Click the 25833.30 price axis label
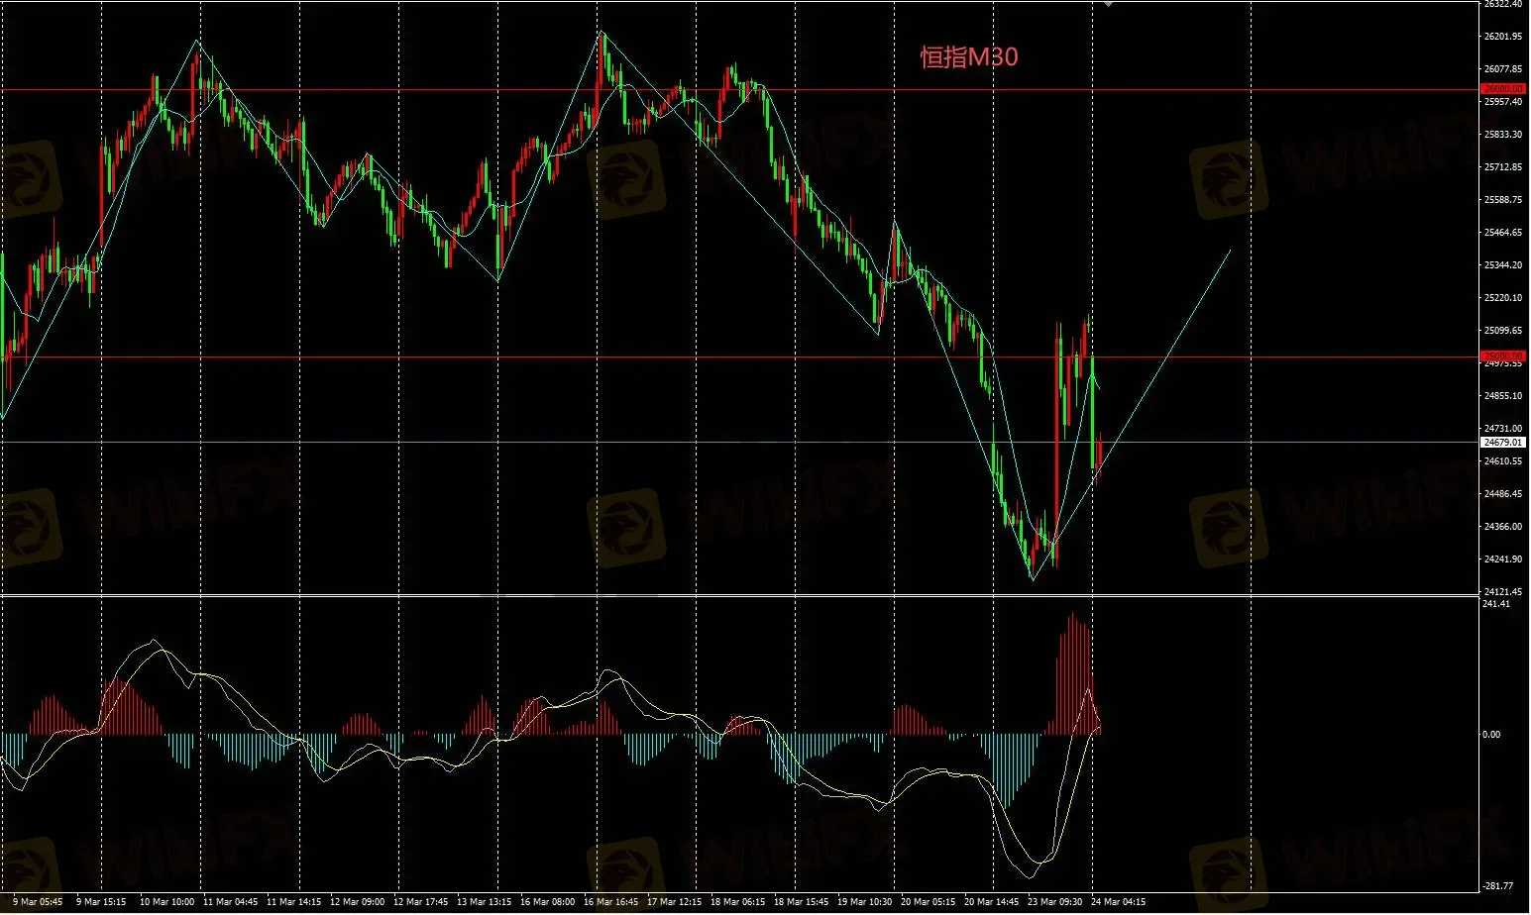Image resolution: width=1531 pixels, height=915 pixels. pos(1503,135)
